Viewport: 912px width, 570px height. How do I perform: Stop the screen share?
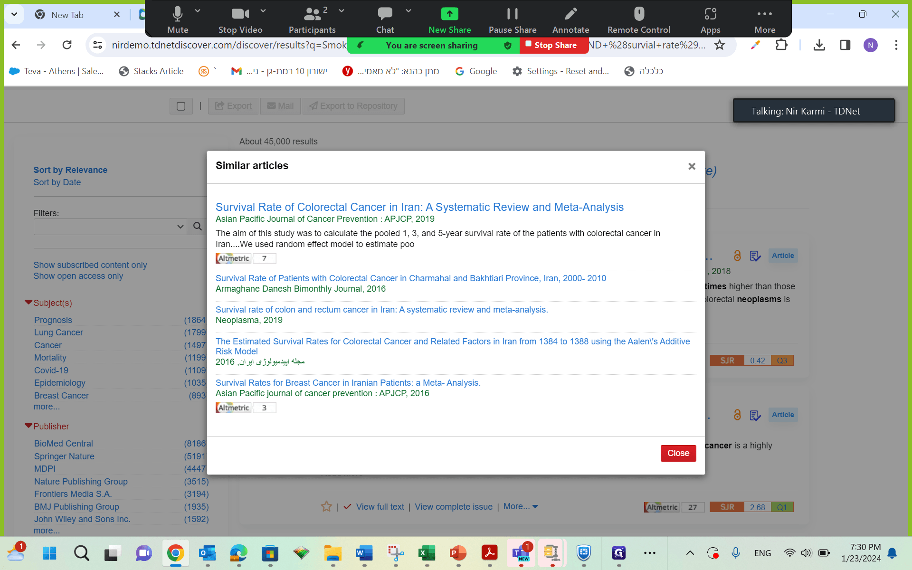554,45
